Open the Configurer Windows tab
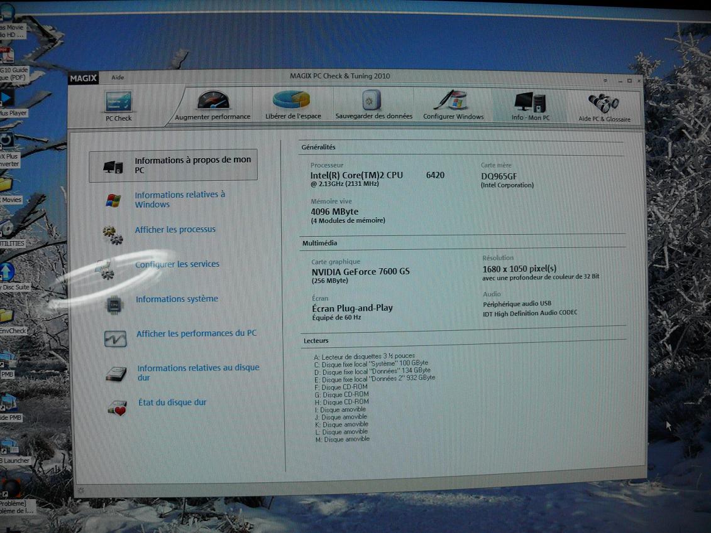 tap(453, 105)
